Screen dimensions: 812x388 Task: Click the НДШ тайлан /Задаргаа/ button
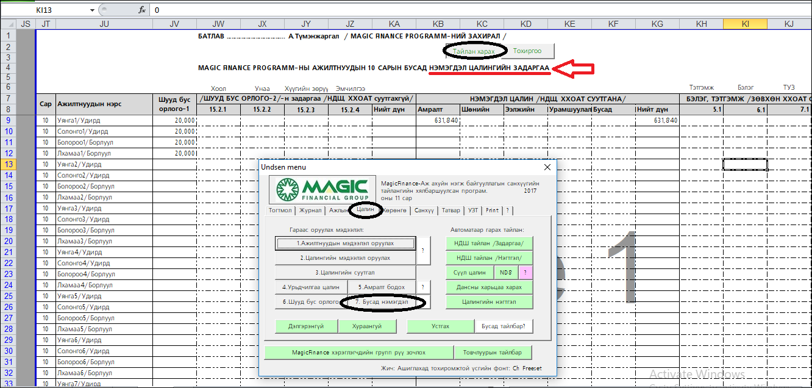point(489,243)
